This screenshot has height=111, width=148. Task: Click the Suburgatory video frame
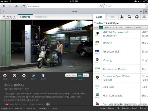click(x=46, y=46)
